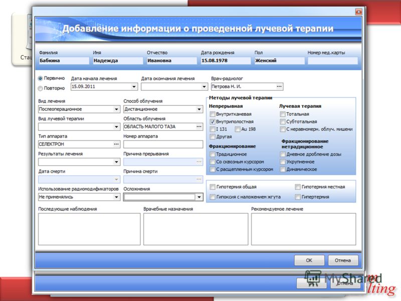Enable the Укрупненное checkbox

[x=283, y=162]
